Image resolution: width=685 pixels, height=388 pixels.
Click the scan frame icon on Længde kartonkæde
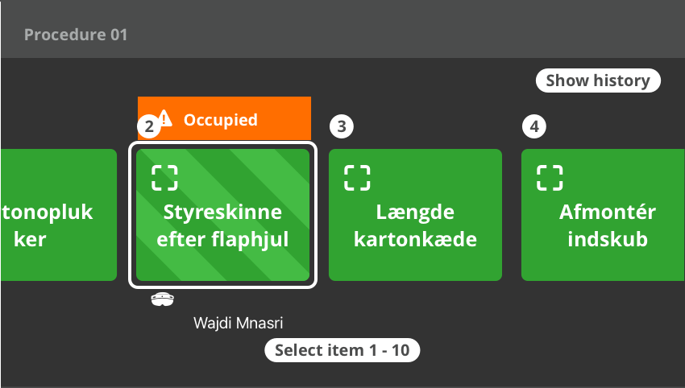(x=357, y=178)
